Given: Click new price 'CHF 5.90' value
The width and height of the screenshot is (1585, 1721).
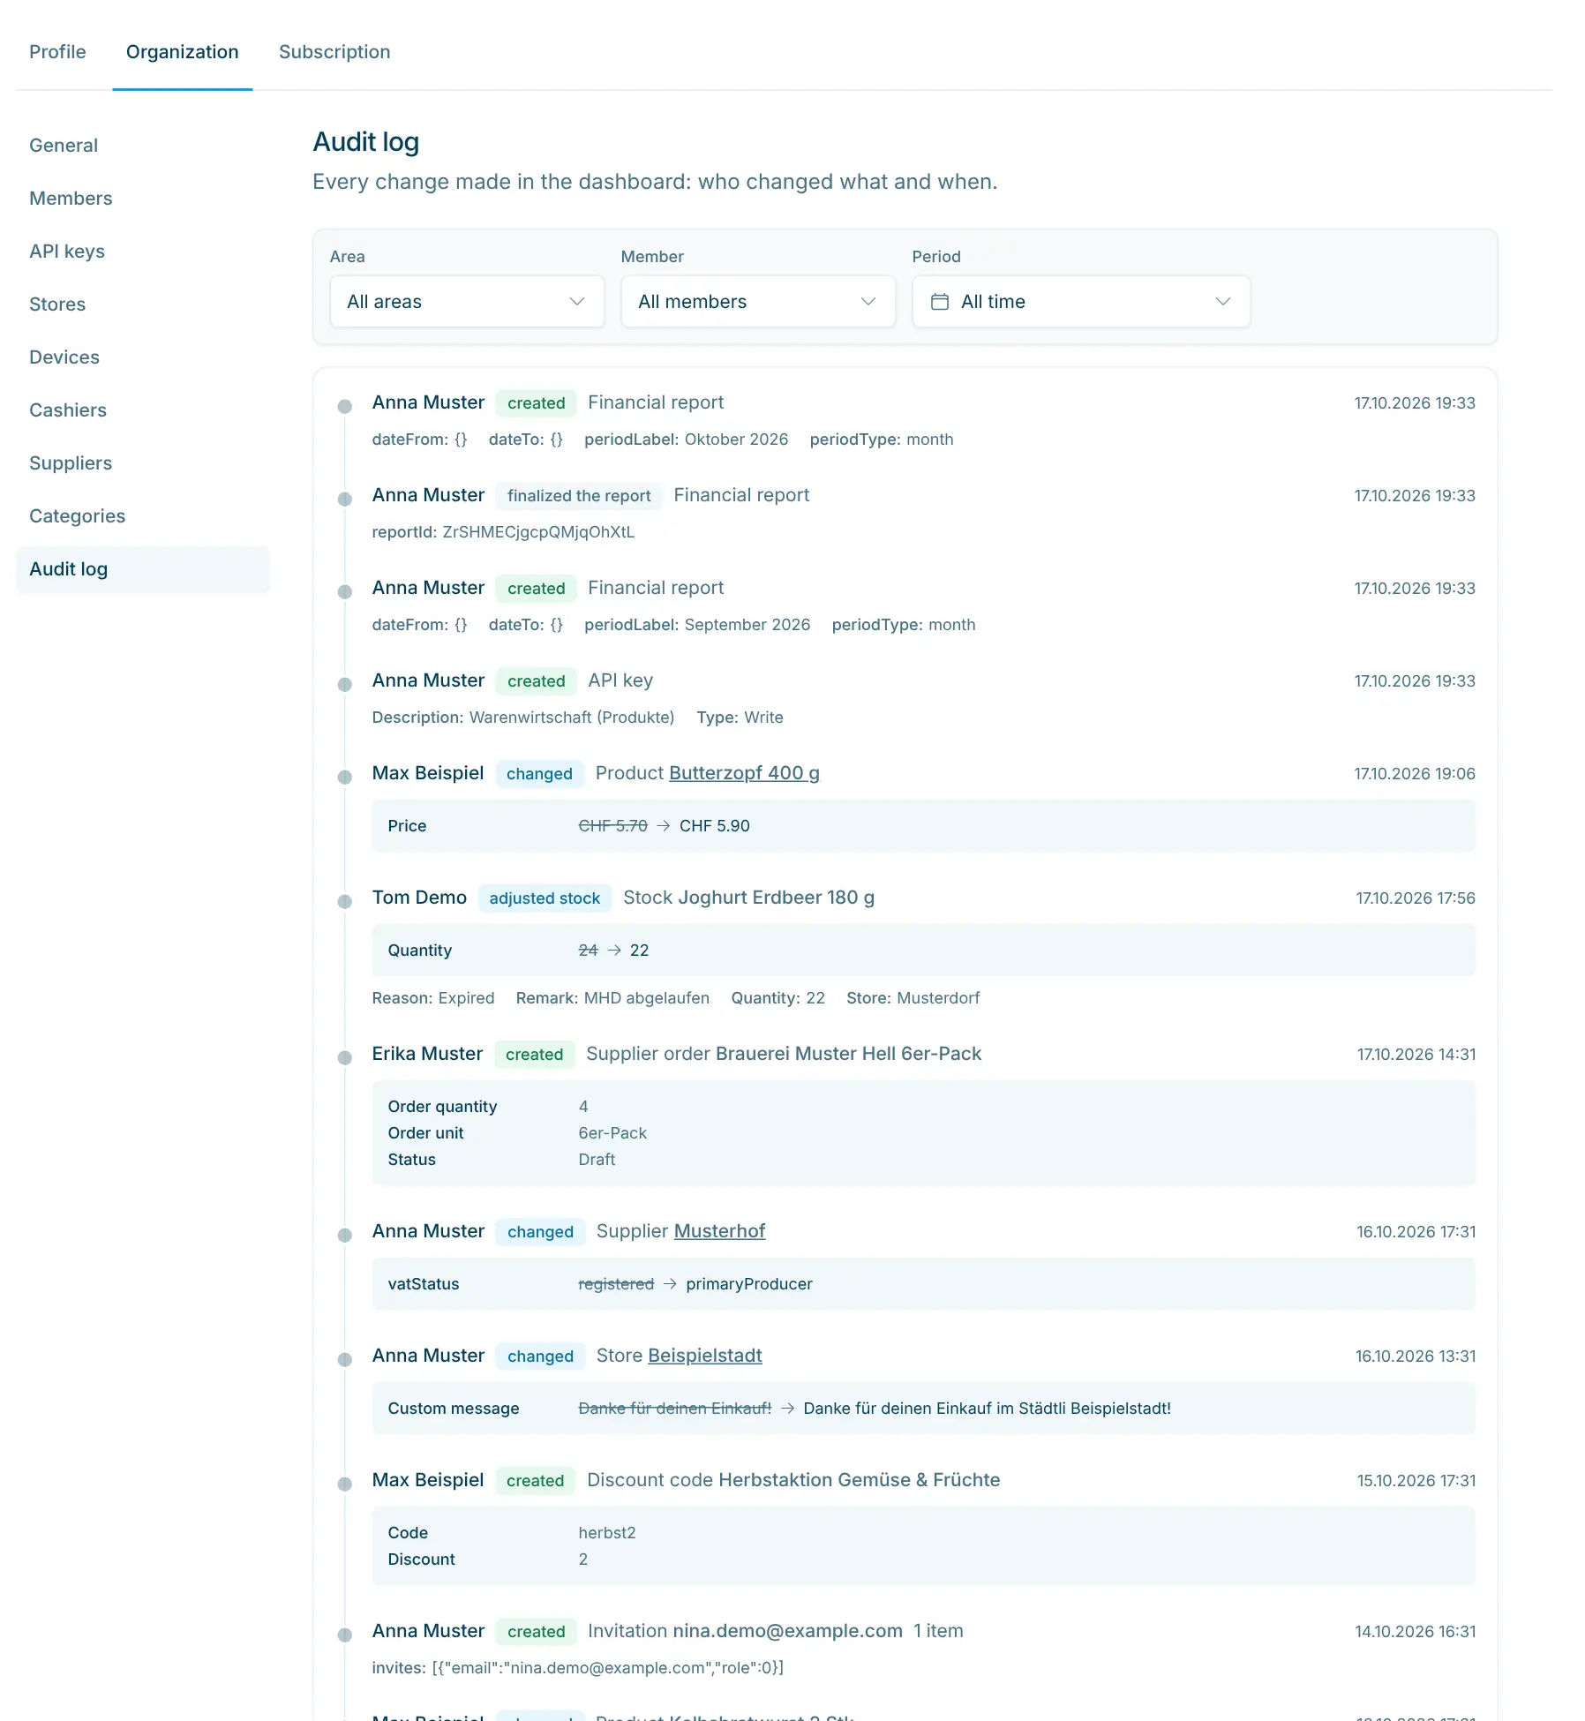Looking at the screenshot, I should [715, 826].
